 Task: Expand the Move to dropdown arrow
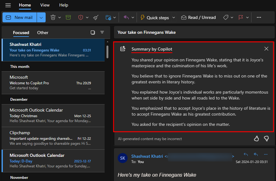click(115, 17)
